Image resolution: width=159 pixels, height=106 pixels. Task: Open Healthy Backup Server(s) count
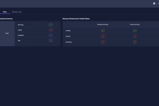103,30
